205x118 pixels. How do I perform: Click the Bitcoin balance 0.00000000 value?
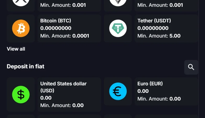coord(56,28)
